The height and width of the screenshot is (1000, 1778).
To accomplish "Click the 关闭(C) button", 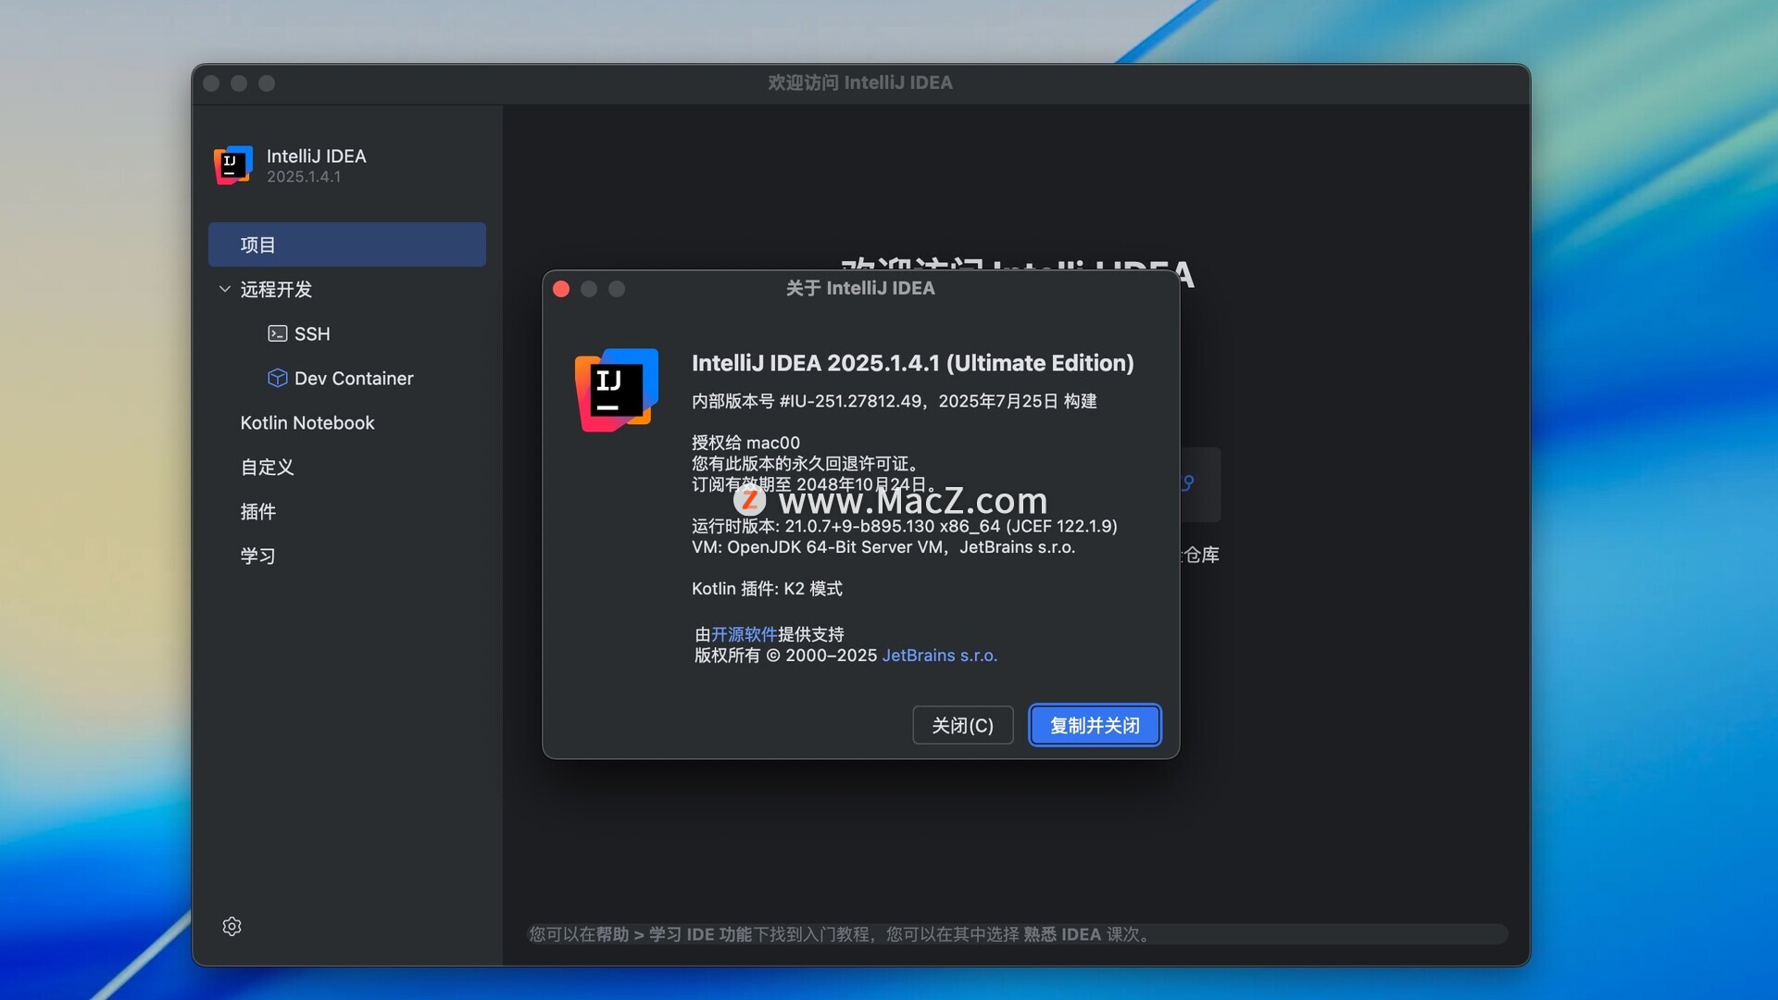I will point(962,725).
